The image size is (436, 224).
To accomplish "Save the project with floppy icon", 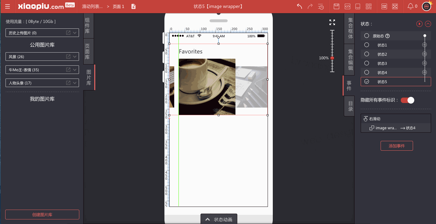I will point(336,6).
